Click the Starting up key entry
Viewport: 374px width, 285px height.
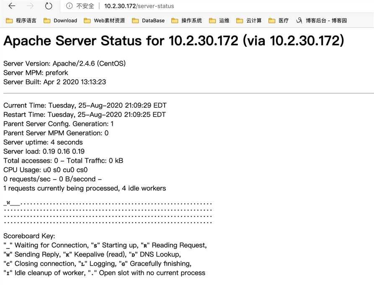(x=114, y=245)
